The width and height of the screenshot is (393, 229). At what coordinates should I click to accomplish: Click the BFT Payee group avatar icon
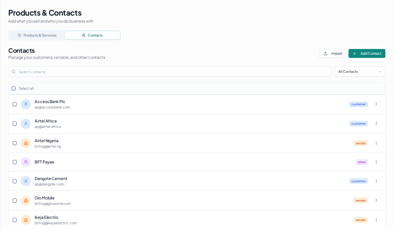point(26,162)
